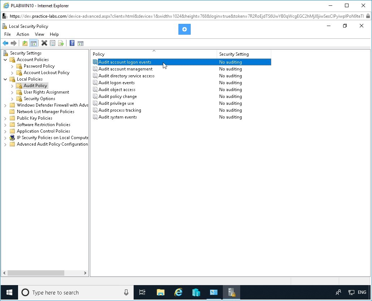
Task: Open the Help menu
Action: point(54,34)
